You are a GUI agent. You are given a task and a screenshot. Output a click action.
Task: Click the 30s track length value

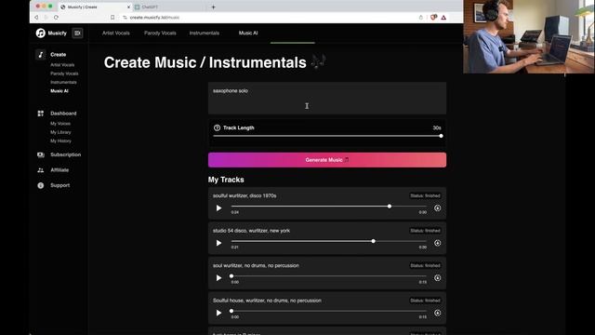point(437,128)
